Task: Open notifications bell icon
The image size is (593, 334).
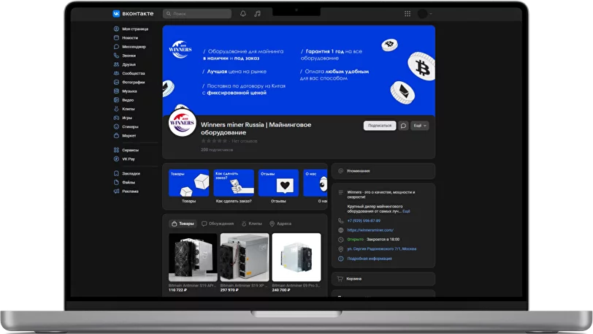Action: pos(243,14)
